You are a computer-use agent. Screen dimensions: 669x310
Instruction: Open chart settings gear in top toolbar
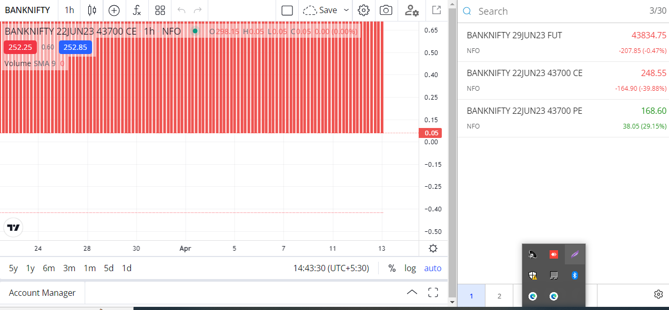click(363, 10)
